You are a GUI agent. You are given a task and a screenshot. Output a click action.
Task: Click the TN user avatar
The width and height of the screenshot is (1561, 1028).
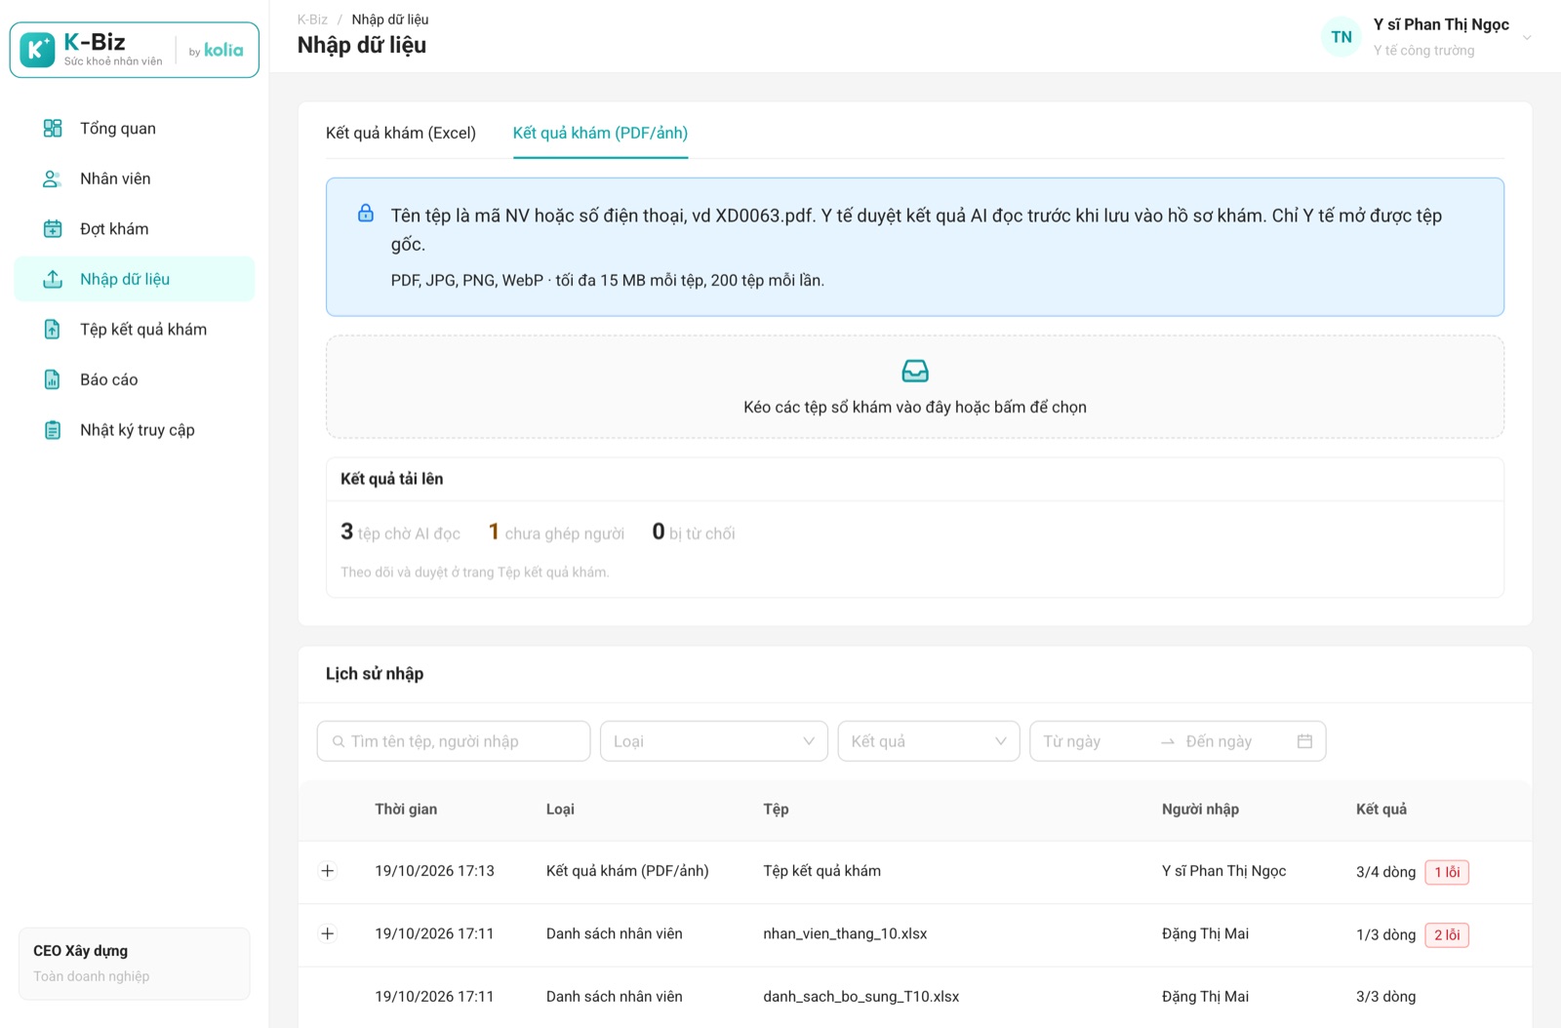[x=1341, y=37]
